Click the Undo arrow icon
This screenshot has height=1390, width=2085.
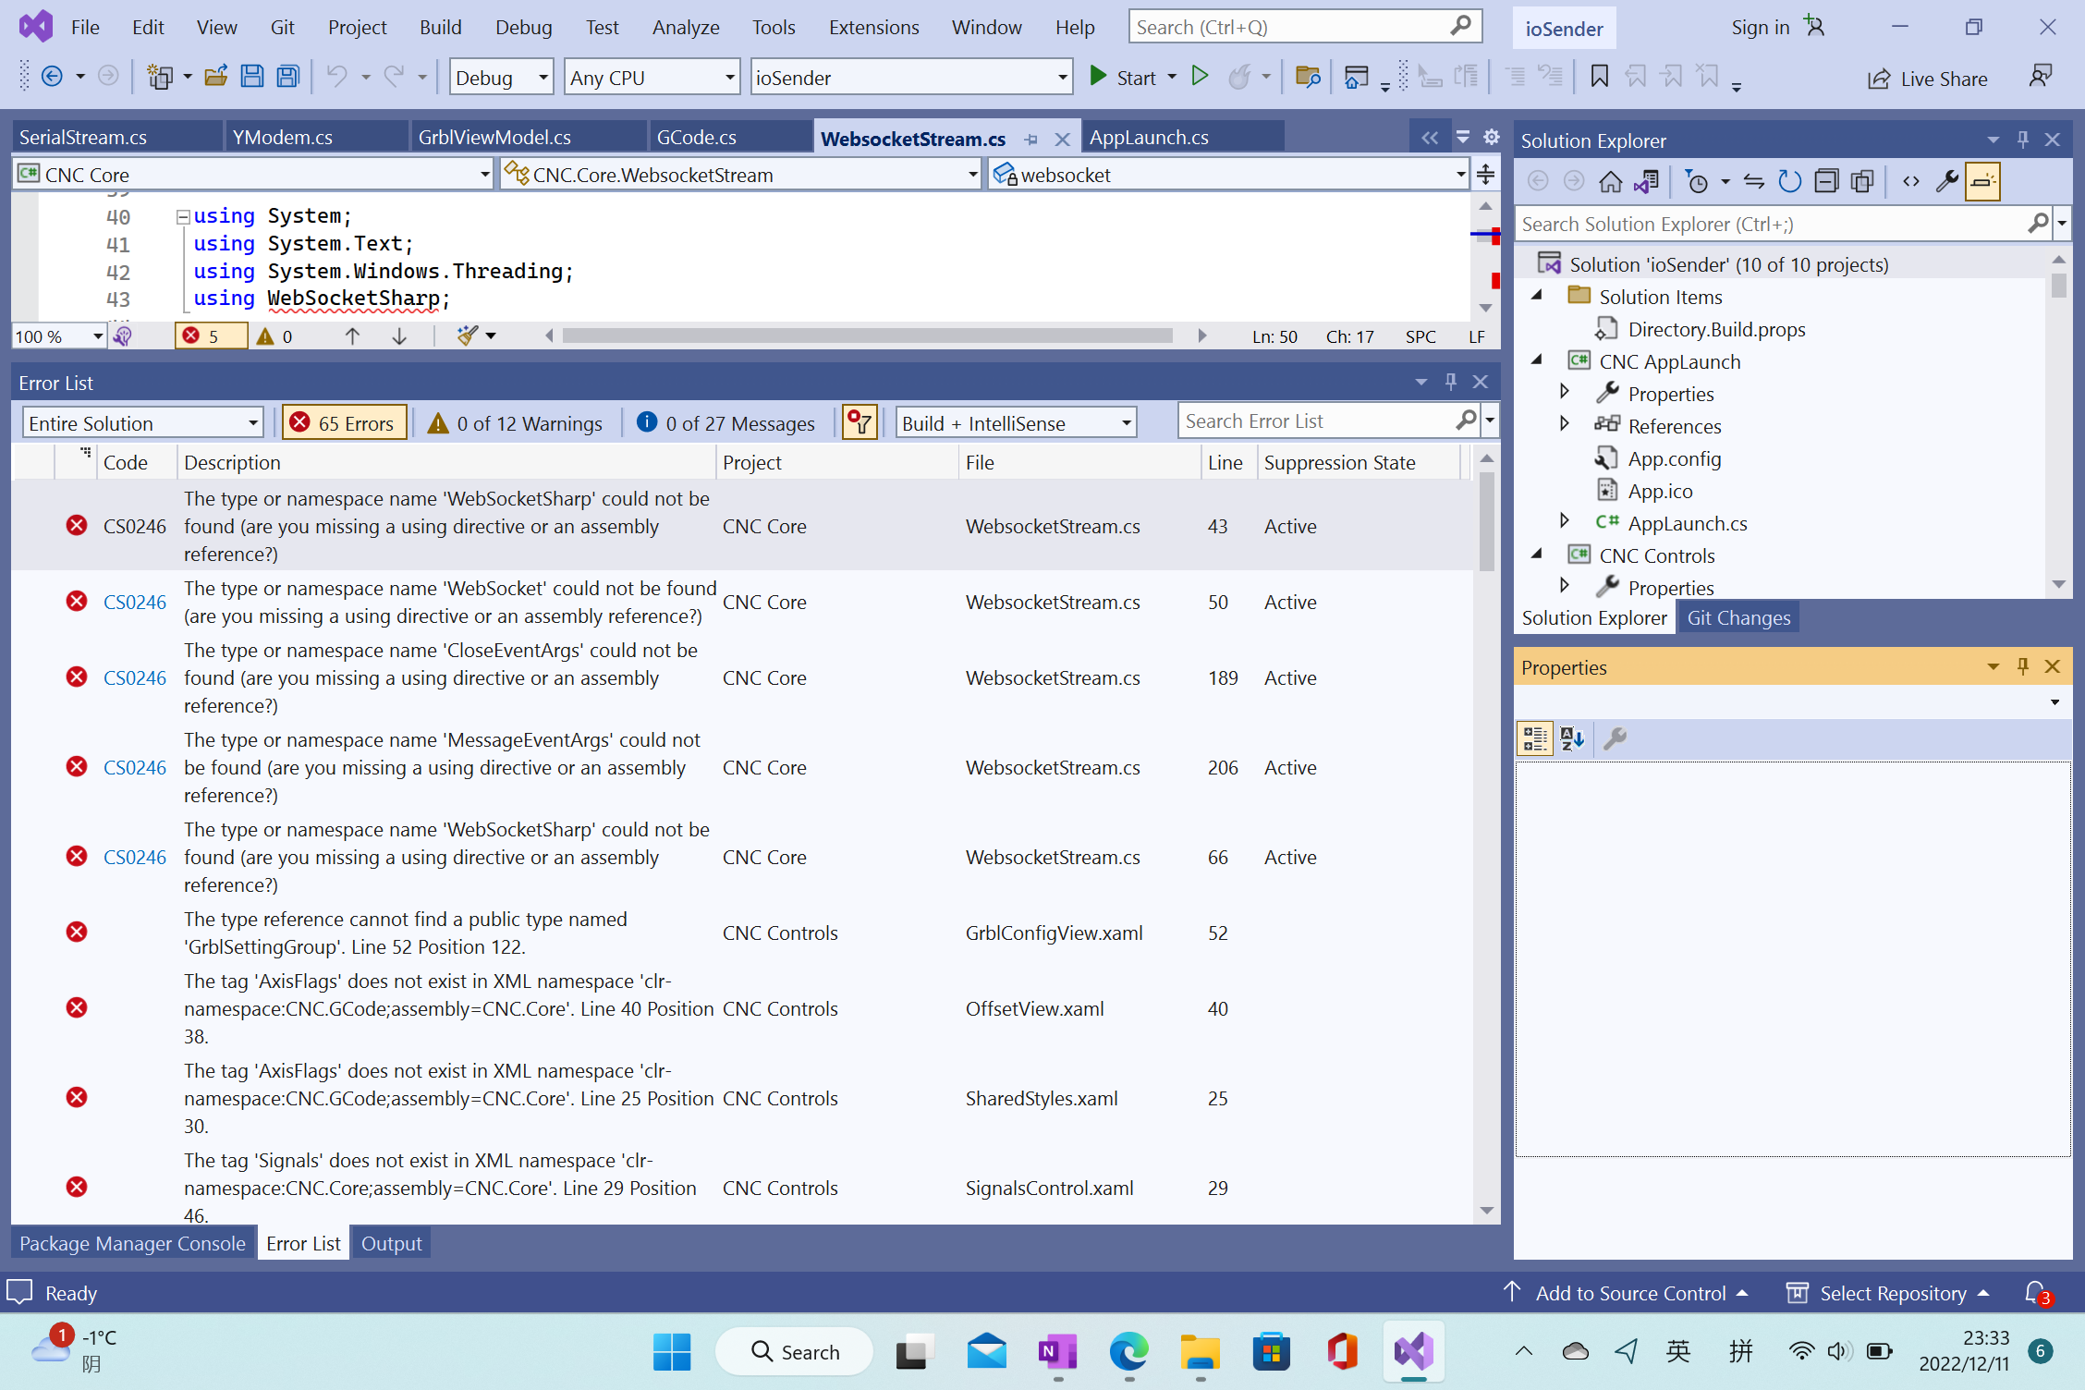pos(336,77)
